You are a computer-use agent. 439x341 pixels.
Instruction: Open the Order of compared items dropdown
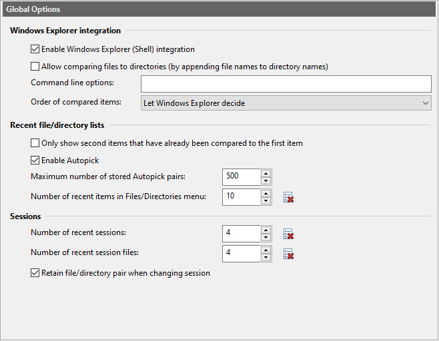[x=286, y=103]
